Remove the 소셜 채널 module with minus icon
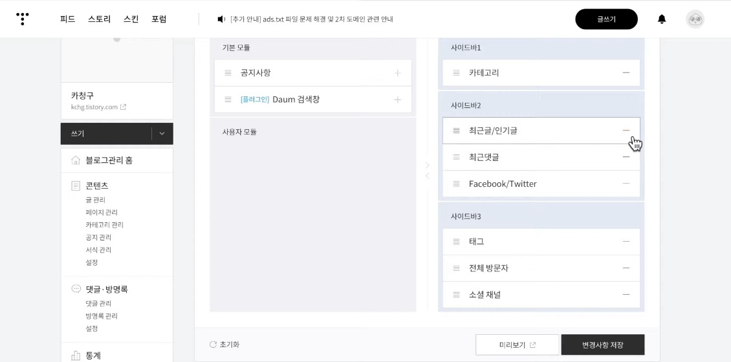Image resolution: width=731 pixels, height=362 pixels. pos(626,294)
